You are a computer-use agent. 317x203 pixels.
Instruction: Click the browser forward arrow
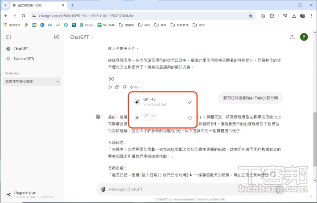click(x=15, y=16)
